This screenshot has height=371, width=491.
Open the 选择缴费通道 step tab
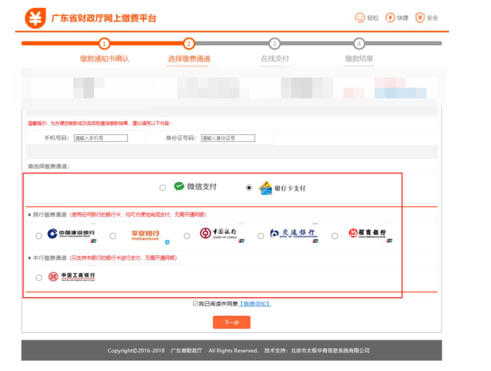click(189, 59)
